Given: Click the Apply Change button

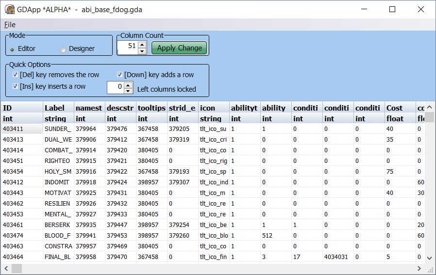Looking at the screenshot, I should pyautogui.click(x=179, y=48).
